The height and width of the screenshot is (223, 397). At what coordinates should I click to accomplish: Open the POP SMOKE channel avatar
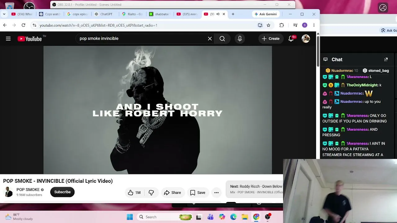[x=9, y=192]
